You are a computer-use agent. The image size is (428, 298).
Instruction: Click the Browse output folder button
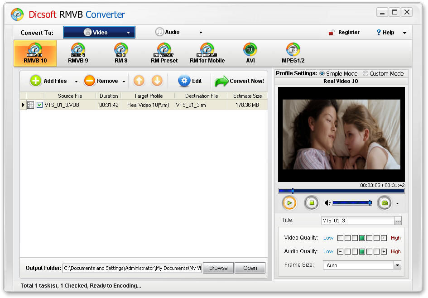coord(218,268)
